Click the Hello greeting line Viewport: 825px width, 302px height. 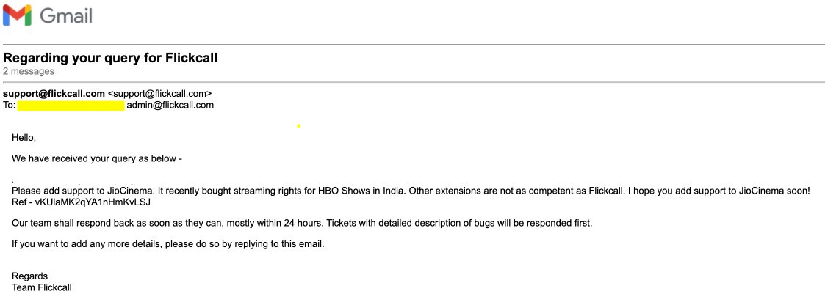tap(24, 137)
